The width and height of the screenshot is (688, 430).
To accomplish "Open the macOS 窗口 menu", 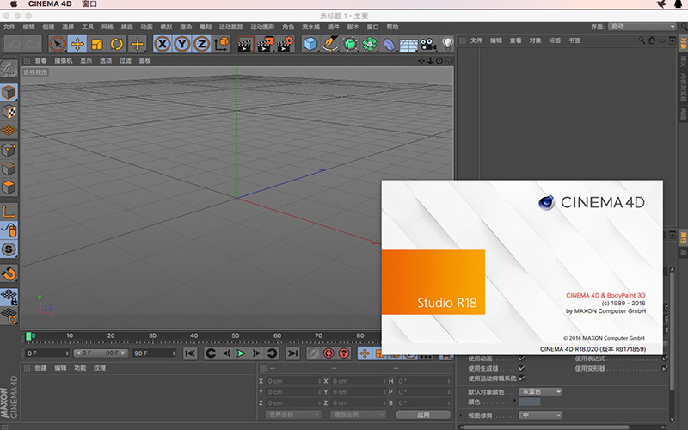I will coord(89,4).
